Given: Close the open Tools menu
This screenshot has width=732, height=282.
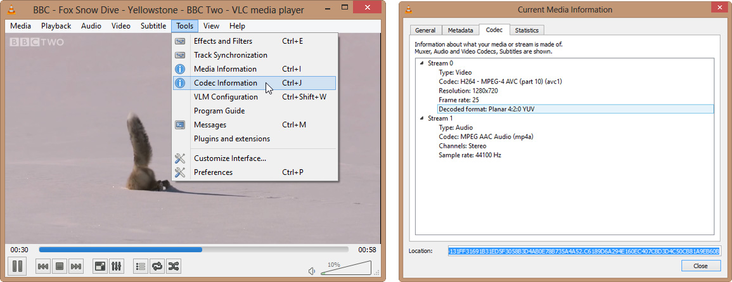Looking at the screenshot, I should [185, 26].
